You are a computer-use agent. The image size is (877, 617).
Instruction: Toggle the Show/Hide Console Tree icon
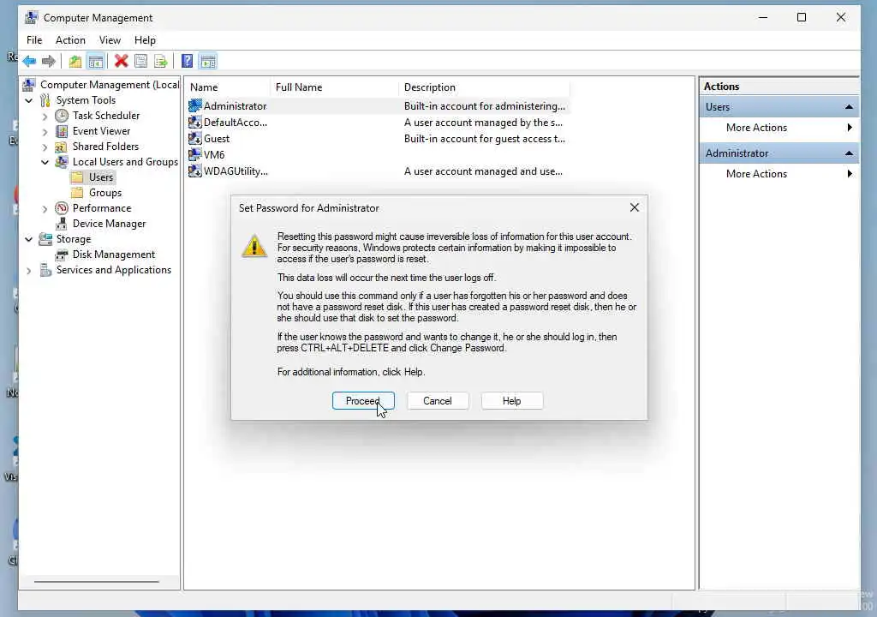[96, 61]
